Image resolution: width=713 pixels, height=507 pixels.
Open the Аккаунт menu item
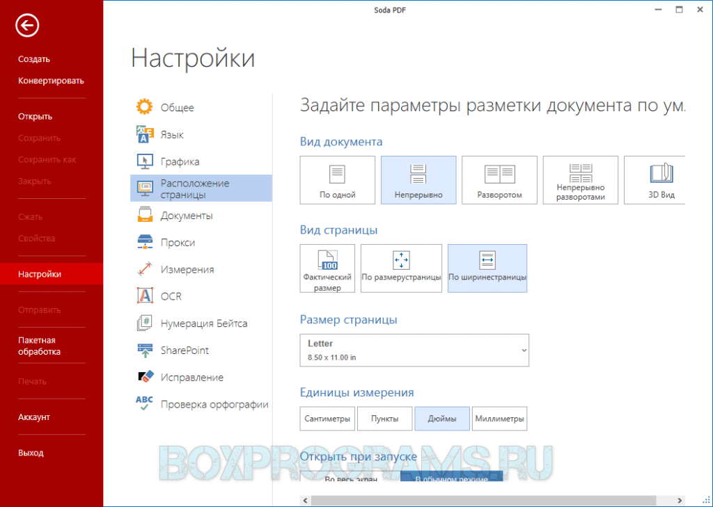pyautogui.click(x=34, y=417)
